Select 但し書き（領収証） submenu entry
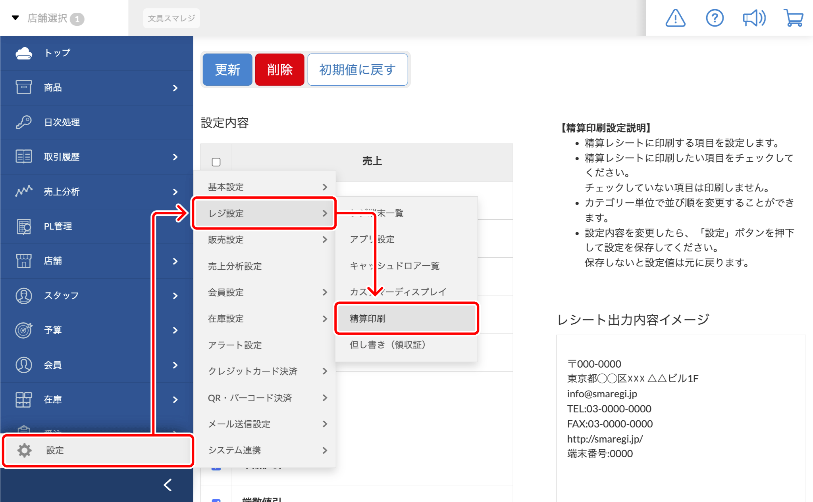Screen dimensions: 813x502 click(406, 345)
